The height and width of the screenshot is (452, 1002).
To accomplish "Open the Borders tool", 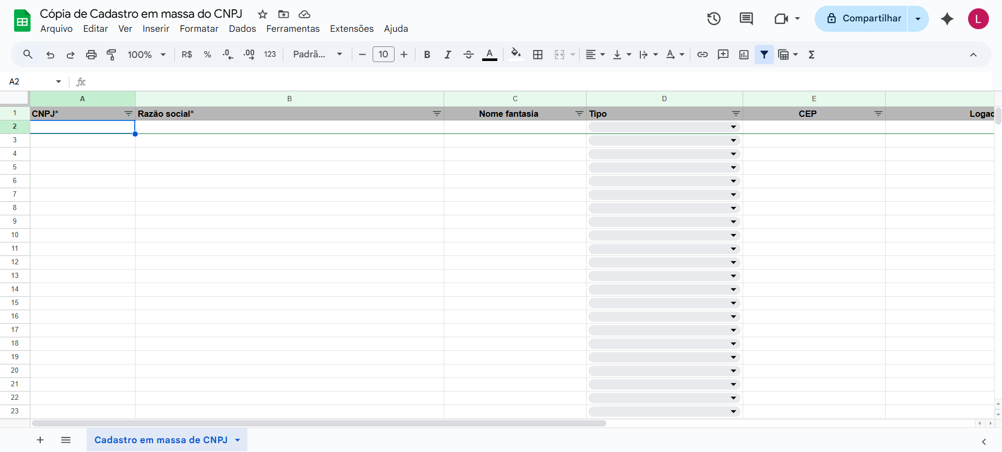I will (x=538, y=55).
